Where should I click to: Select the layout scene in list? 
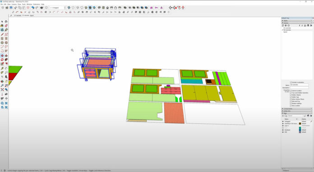point(286,32)
